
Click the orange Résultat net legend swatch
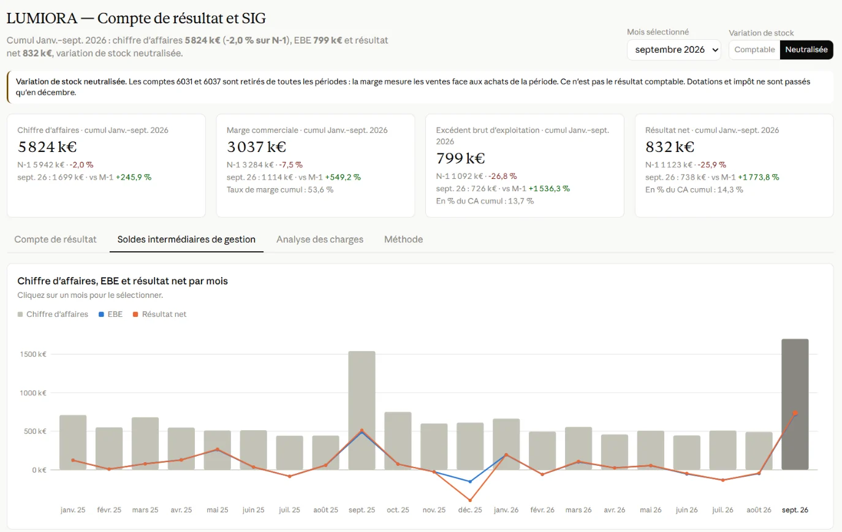click(x=136, y=314)
